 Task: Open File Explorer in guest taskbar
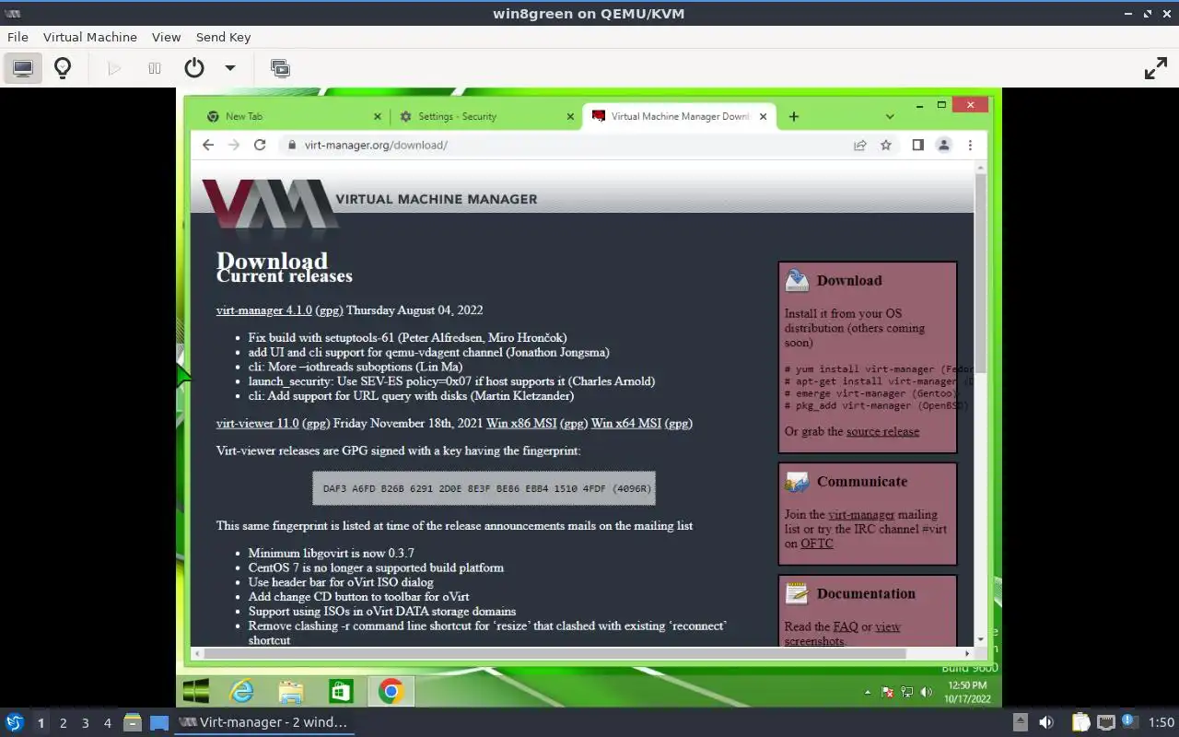[291, 691]
